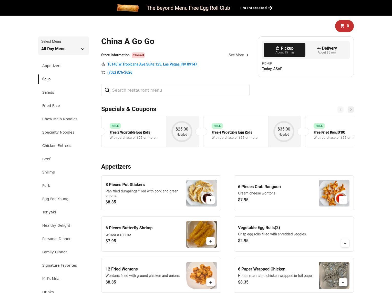
Task: Open the Fried Wontons photo
Action: [202, 275]
